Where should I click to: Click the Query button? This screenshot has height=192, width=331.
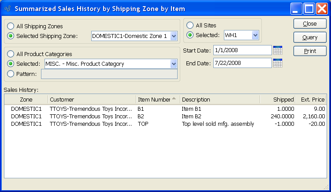310,38
